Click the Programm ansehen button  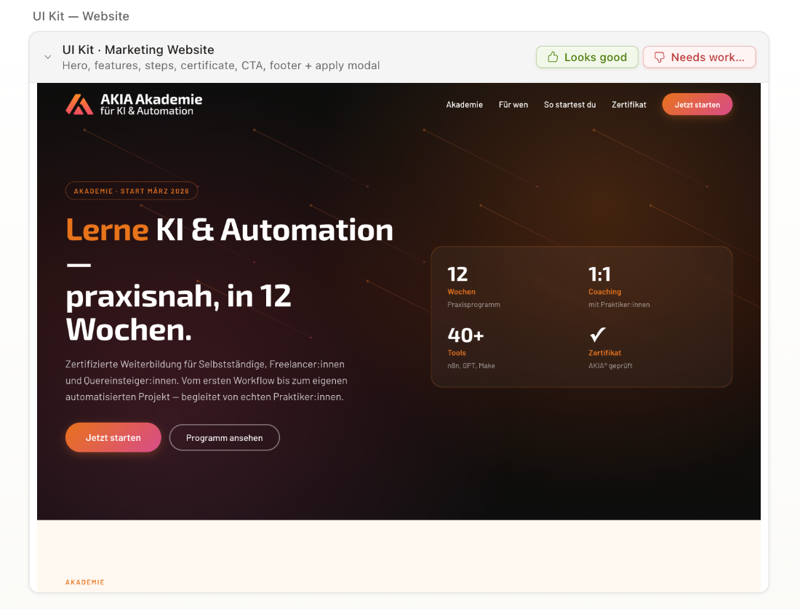[x=225, y=437]
